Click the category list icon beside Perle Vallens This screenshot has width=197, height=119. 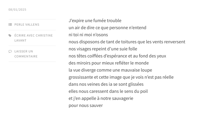(x=10, y=25)
